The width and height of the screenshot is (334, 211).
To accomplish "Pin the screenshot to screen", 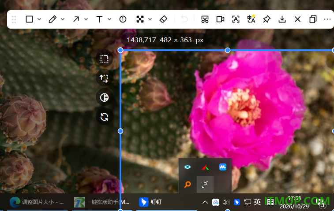I will point(266,19).
